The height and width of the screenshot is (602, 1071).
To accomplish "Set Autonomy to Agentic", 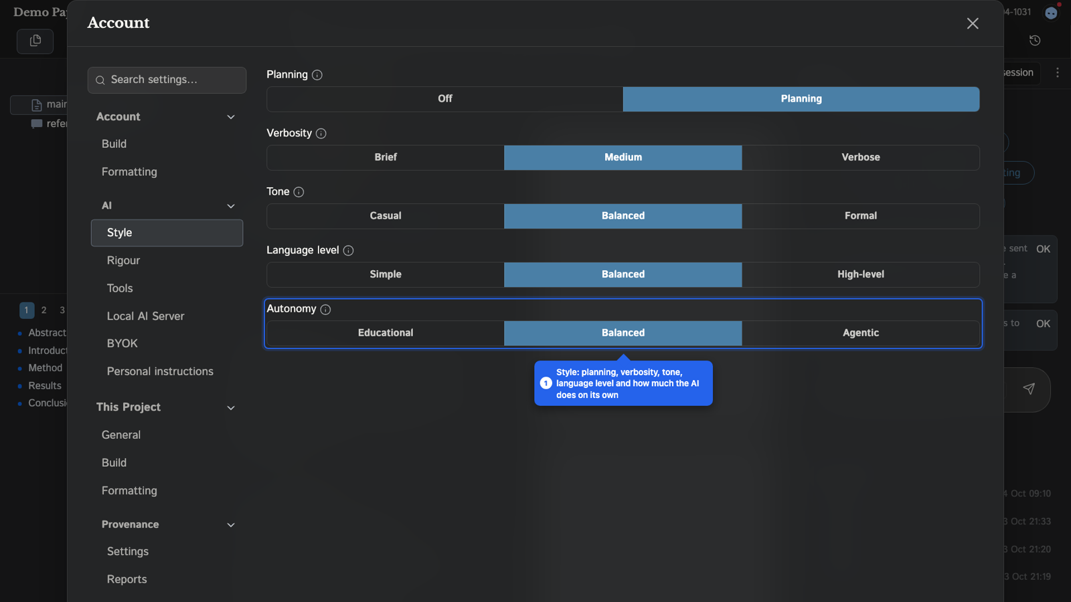I will click(861, 333).
